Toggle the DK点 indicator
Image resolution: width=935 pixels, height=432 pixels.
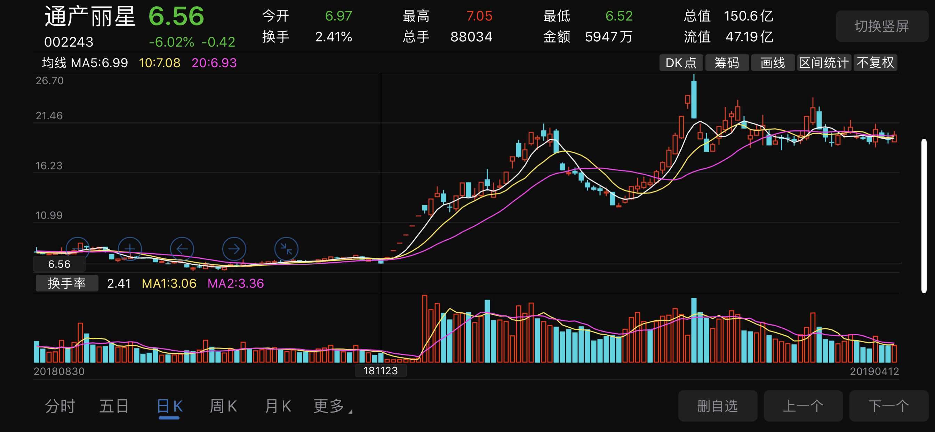(x=681, y=63)
